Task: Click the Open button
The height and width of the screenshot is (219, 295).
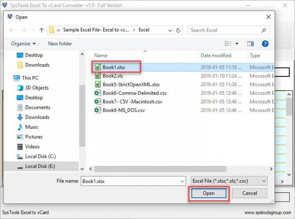Action: 209,193
